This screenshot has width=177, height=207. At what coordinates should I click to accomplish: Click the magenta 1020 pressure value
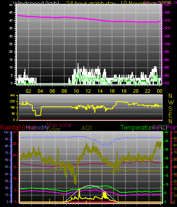point(167,13)
